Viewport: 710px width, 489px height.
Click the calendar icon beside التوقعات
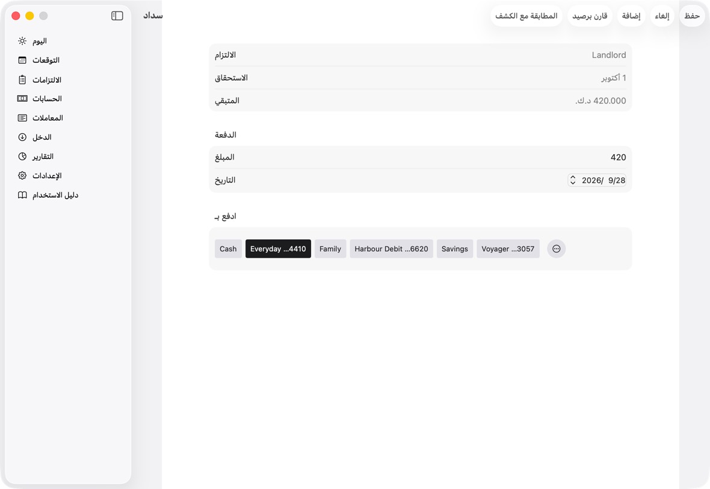point(22,60)
